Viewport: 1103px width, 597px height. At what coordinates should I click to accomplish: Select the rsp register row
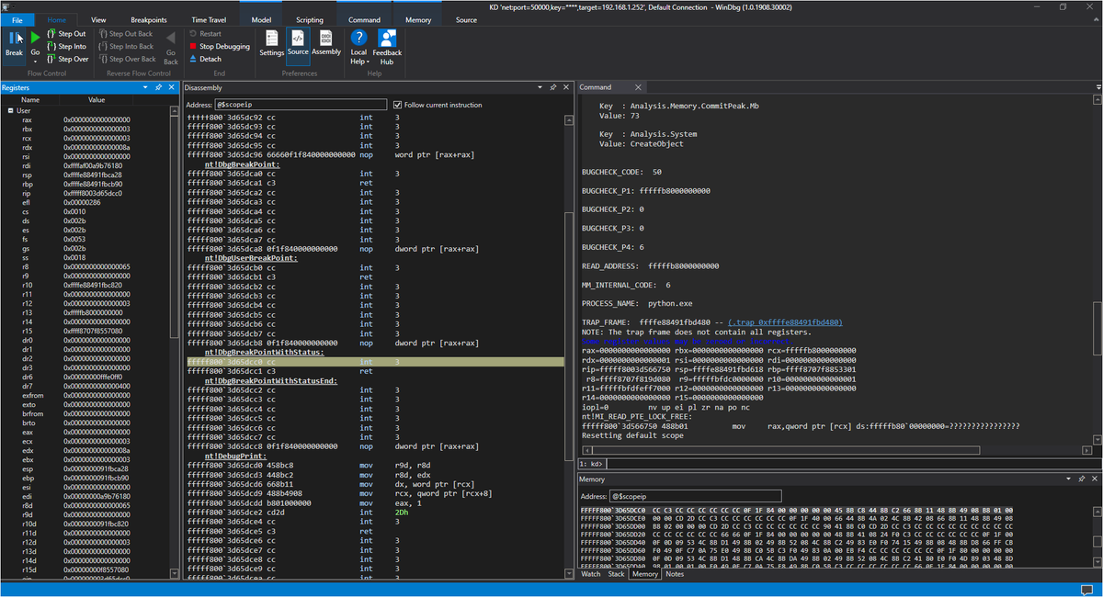[x=85, y=175]
